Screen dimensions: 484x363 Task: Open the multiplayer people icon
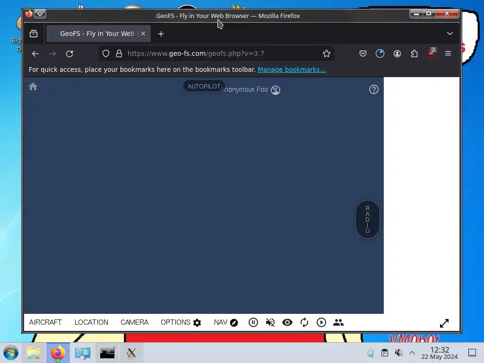coord(338,322)
